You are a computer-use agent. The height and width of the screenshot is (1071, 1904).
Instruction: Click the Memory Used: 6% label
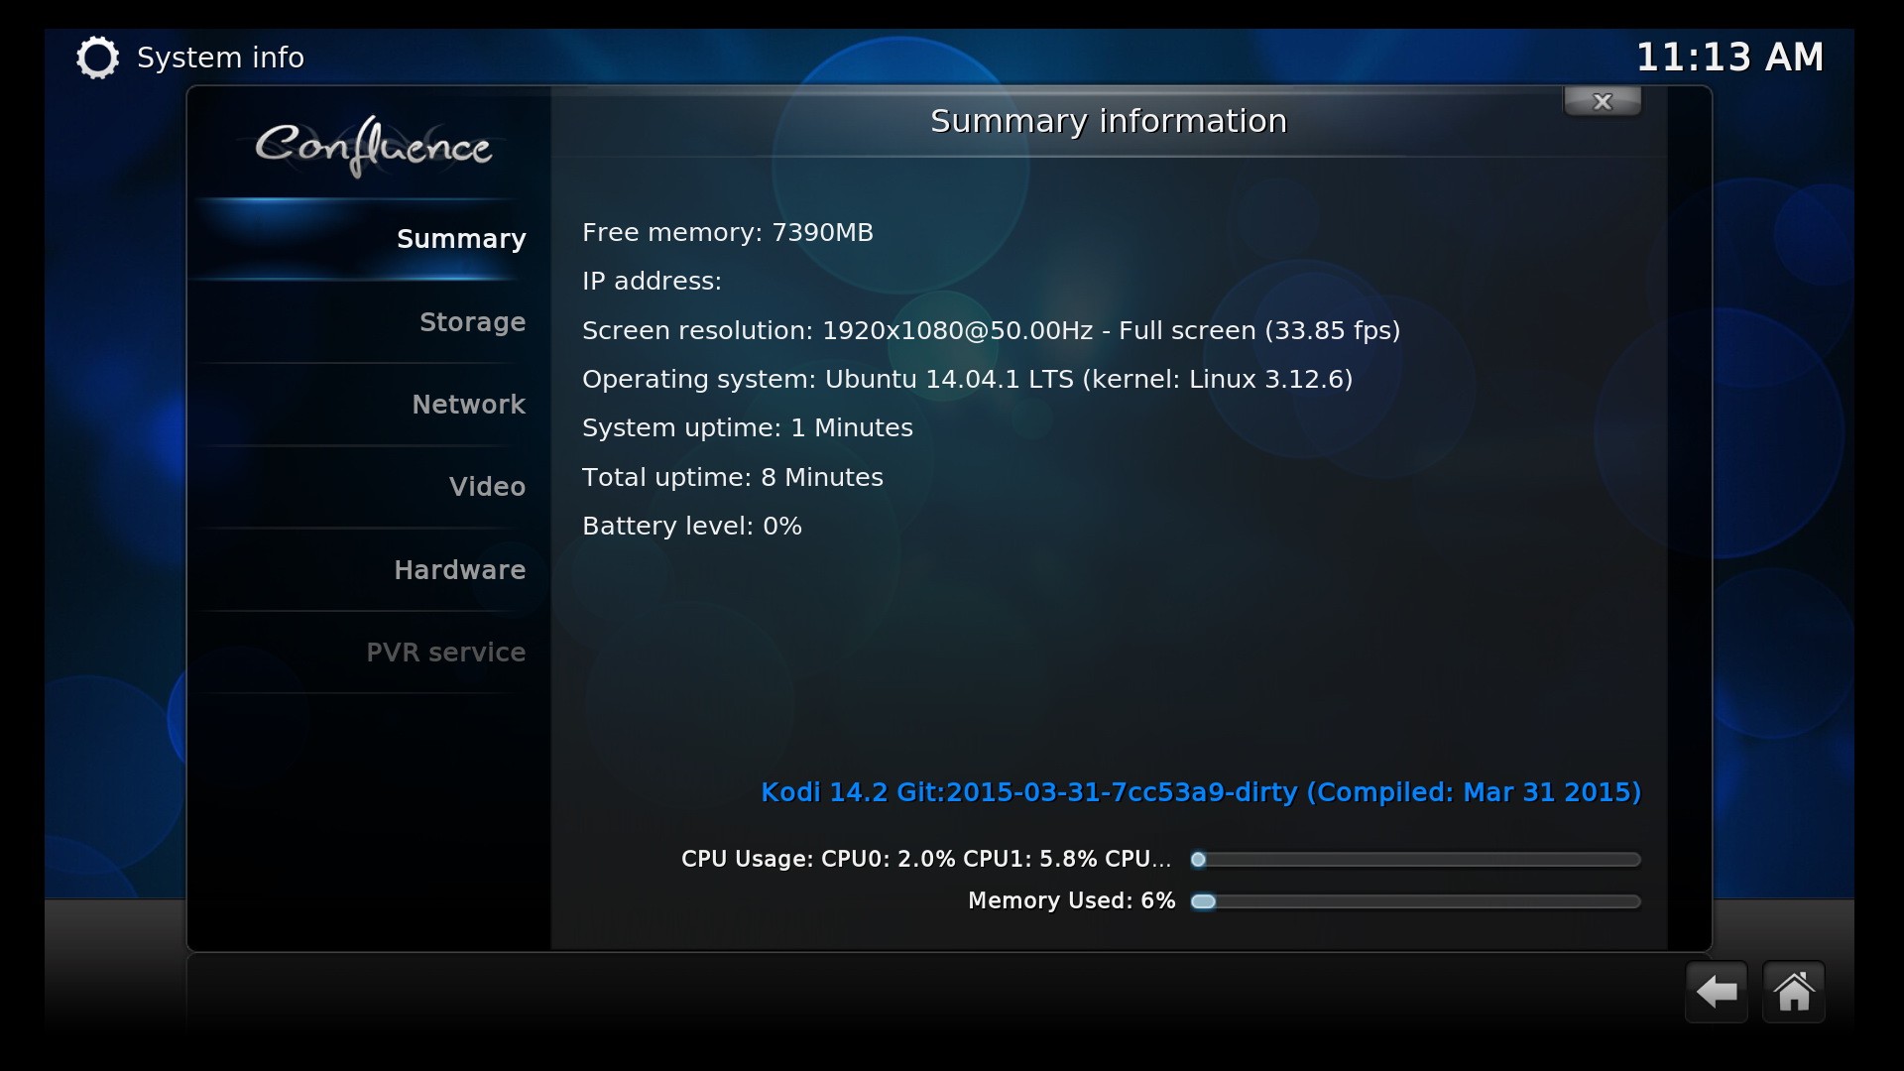coord(1072,900)
